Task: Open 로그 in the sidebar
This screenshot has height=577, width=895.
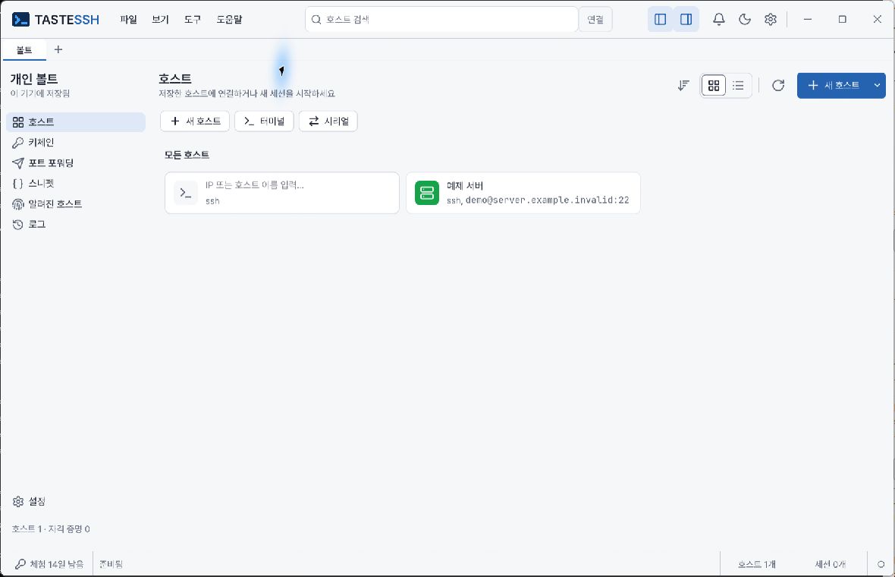Action: 76,225
